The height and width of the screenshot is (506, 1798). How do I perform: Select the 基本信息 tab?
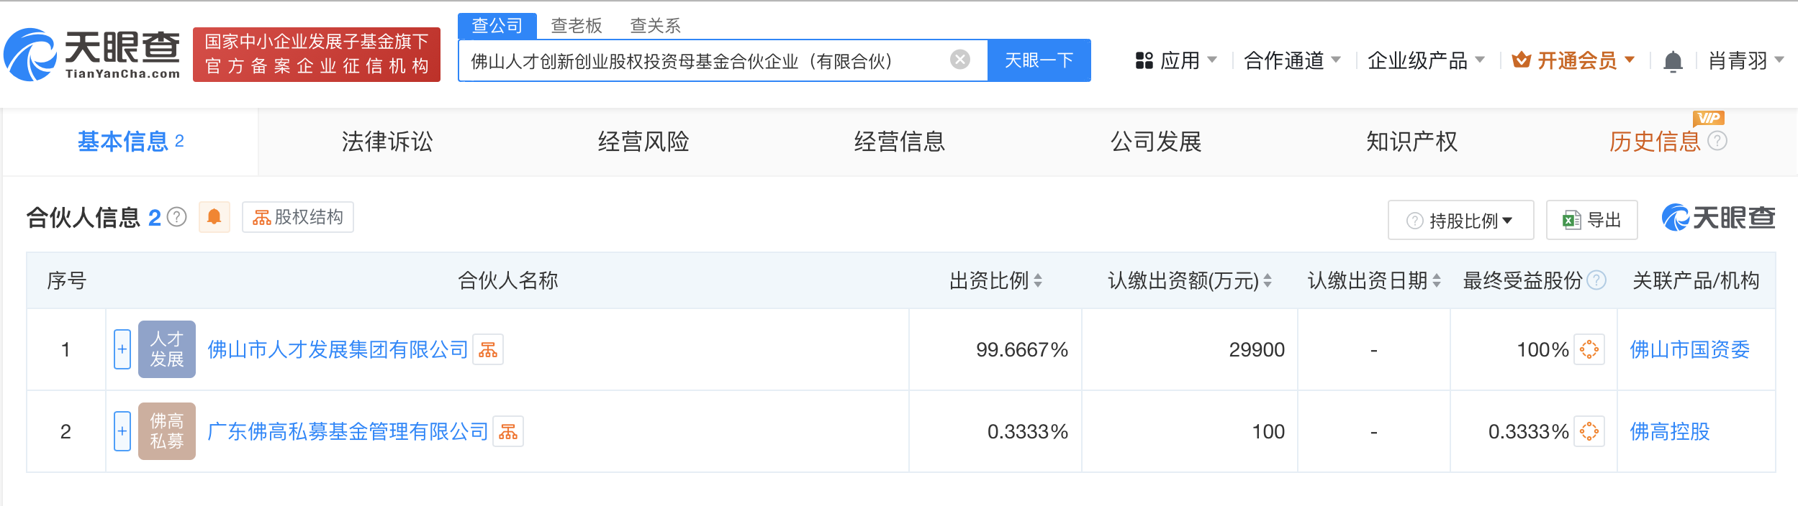click(x=130, y=142)
